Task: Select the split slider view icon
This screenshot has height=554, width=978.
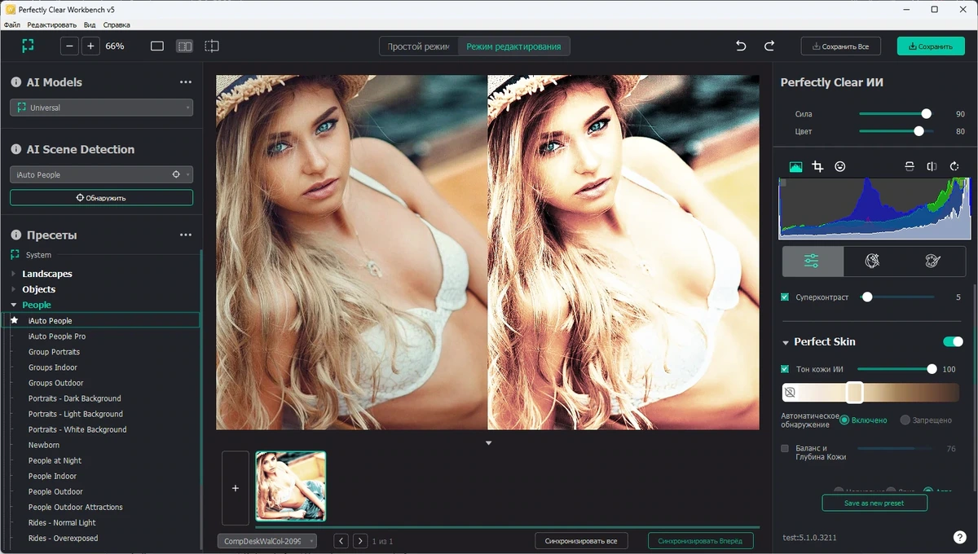Action: tap(212, 46)
